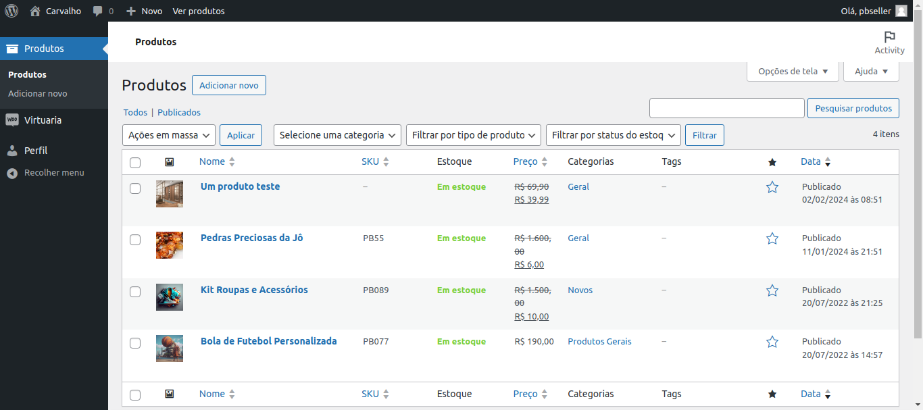923x410 pixels.
Task: Click the Filtrar button
Action: click(x=705, y=135)
